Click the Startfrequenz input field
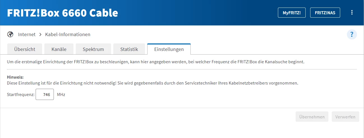Image resolution: width=364 pixels, height=138 pixels. 45,95
